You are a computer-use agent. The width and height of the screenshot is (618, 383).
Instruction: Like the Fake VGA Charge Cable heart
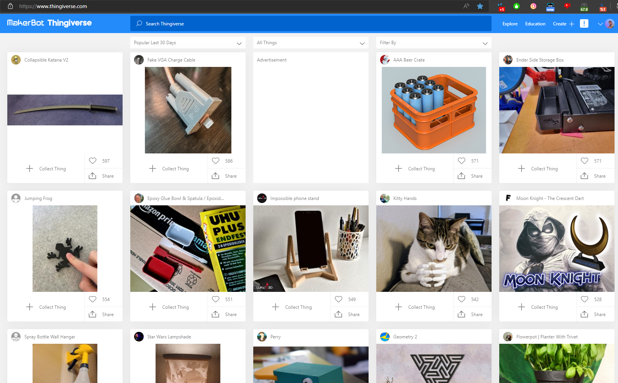tap(216, 161)
